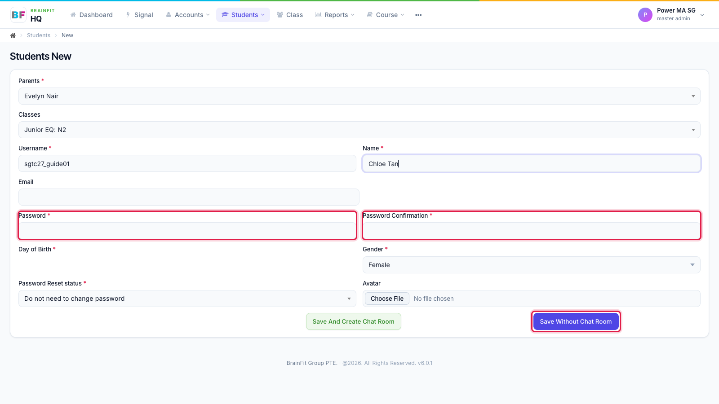Viewport: 719px width, 404px height.
Task: Focus the Email input field
Action: tap(189, 197)
